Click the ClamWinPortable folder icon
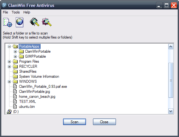 pyautogui.click(x=21, y=51)
